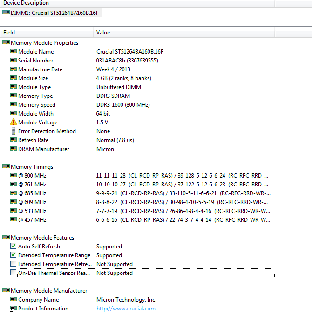Click the Error Detection Method server icon
This screenshot has width=312, height=336.
[x=14, y=131]
